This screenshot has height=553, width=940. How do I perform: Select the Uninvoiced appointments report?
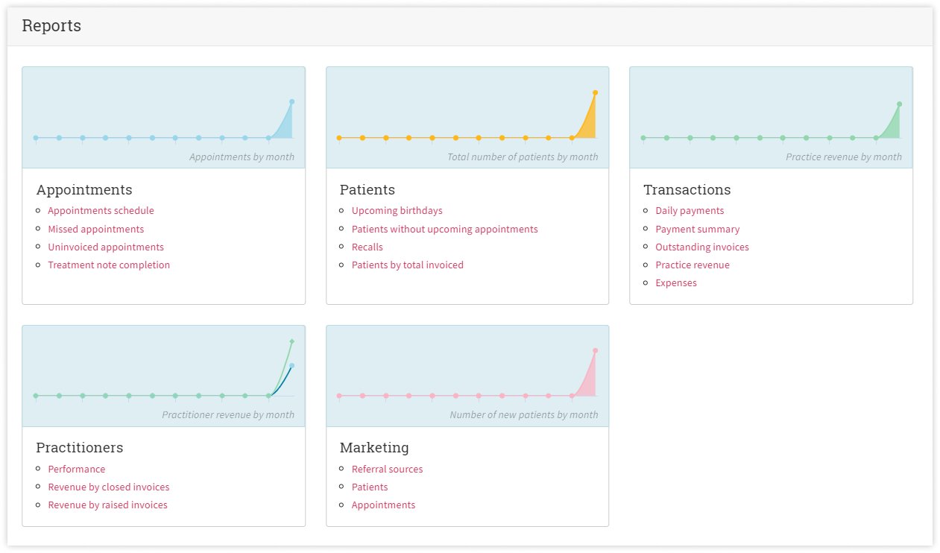pos(106,247)
